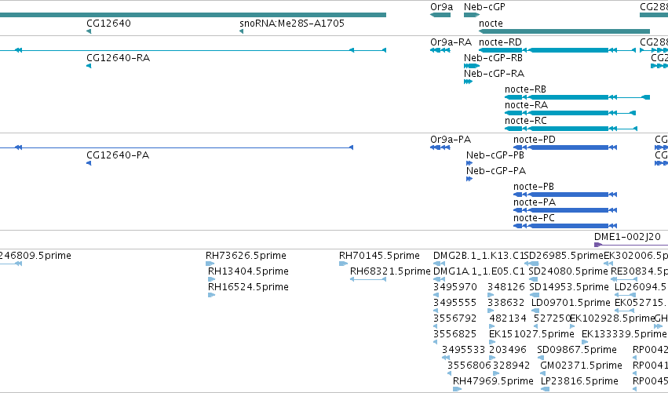668x393 pixels.
Task: Click the RH68321.5prime EST label
Action: 390,271
